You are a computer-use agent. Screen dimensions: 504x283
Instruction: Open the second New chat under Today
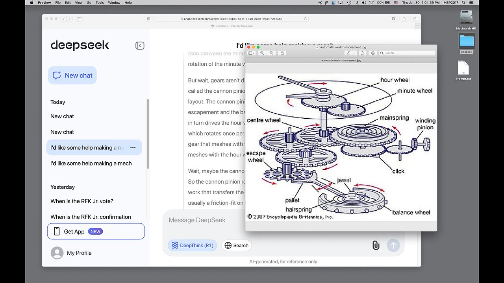click(x=62, y=132)
